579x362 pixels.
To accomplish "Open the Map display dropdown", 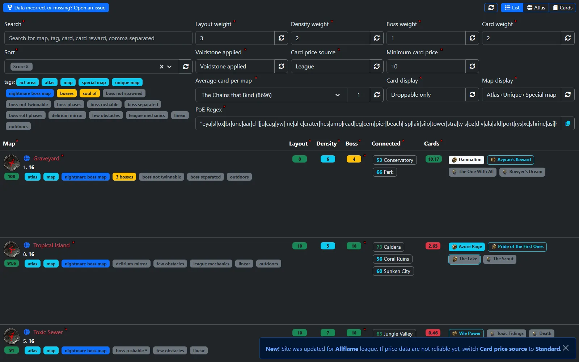I will [x=521, y=94].
